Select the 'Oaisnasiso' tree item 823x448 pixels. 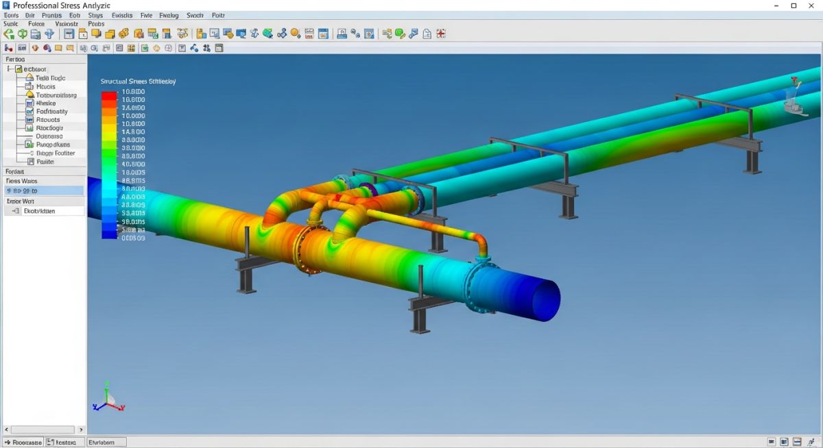pos(49,136)
